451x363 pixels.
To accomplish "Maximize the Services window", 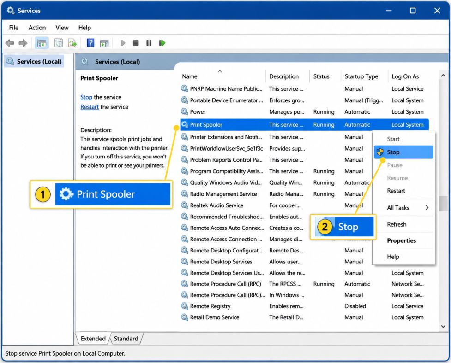I will 413,11.
